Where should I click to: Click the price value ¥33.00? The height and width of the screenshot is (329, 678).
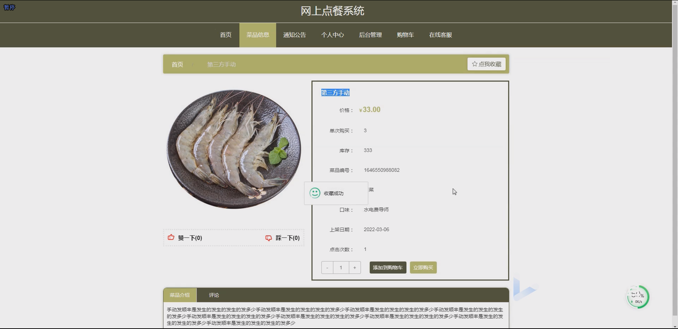point(370,110)
